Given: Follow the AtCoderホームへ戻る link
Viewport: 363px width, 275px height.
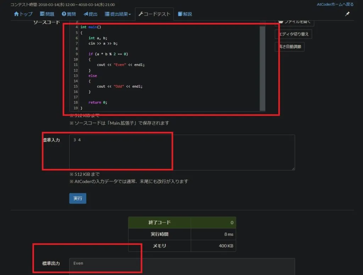Looking at the screenshot, I should click(x=335, y=4).
